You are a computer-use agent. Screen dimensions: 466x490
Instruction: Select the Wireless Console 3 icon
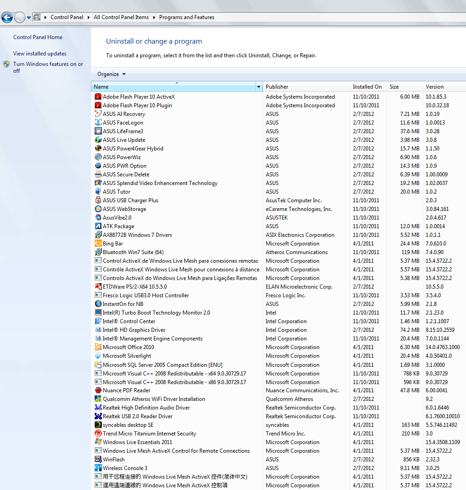pyautogui.click(x=98, y=468)
